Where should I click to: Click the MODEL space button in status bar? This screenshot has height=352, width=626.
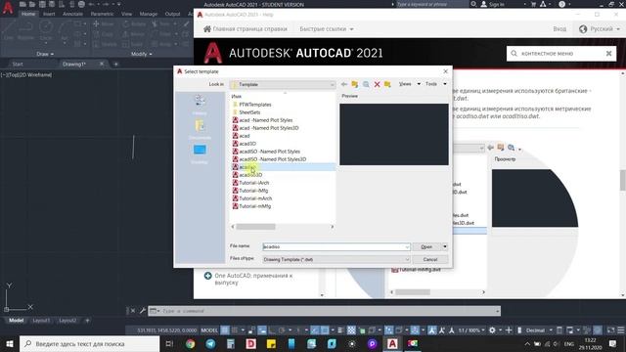209,330
